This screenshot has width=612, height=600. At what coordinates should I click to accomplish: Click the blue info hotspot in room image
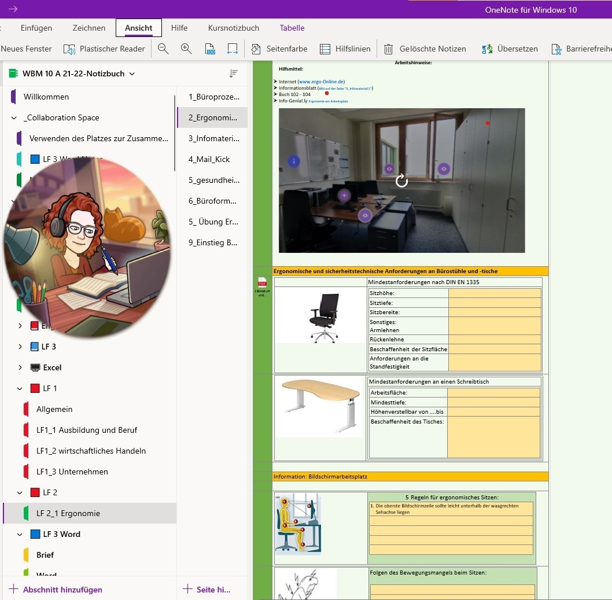point(294,161)
